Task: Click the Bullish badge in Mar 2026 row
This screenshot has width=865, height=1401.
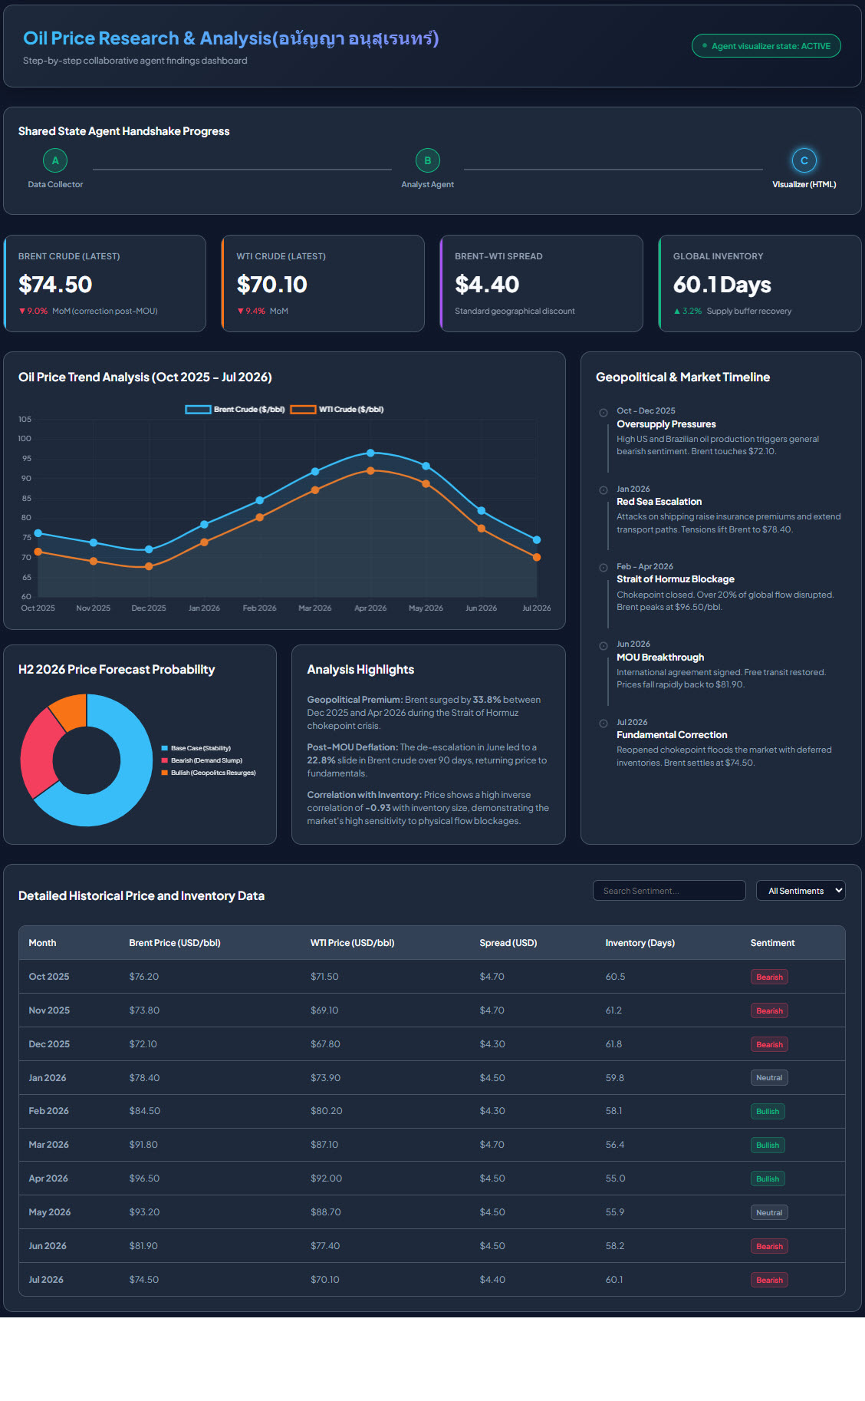Action: click(x=768, y=1146)
